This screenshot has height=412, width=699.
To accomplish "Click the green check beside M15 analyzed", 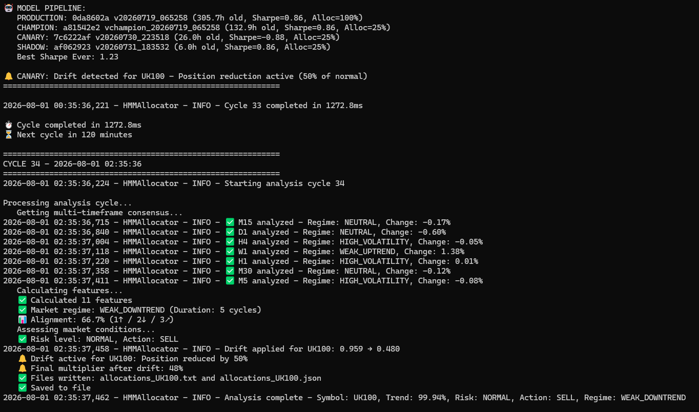I will (x=230, y=222).
